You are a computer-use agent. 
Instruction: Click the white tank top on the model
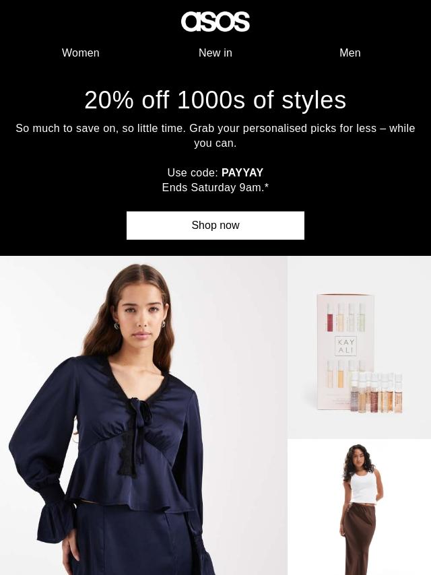tap(363, 486)
